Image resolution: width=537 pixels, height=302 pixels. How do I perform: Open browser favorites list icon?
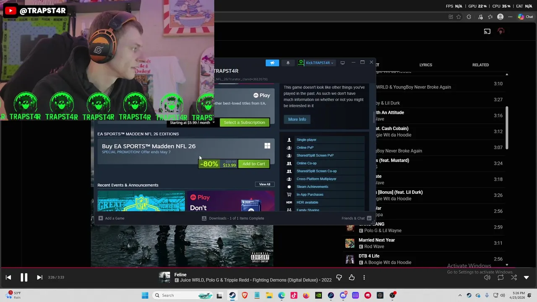click(490, 17)
